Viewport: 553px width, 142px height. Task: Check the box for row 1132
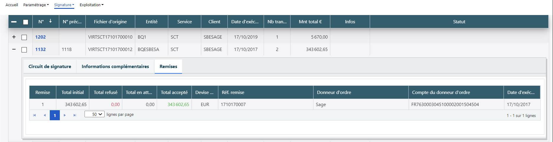pyautogui.click(x=24, y=50)
